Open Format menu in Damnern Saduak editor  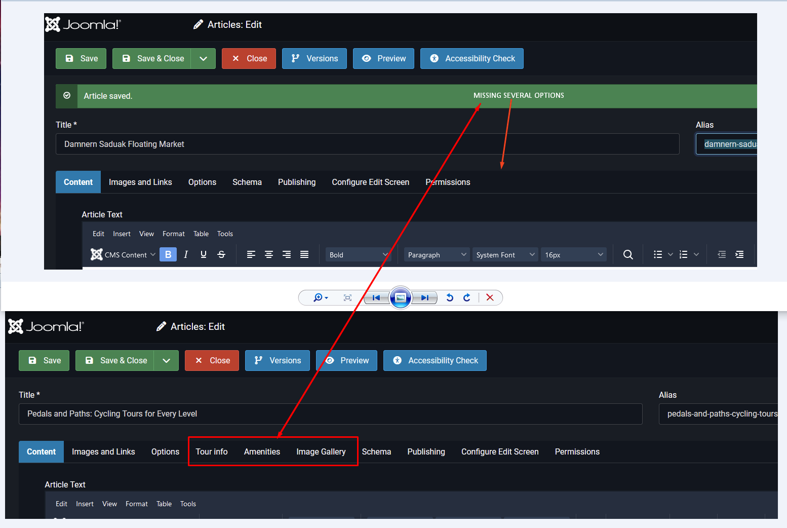[x=174, y=234]
